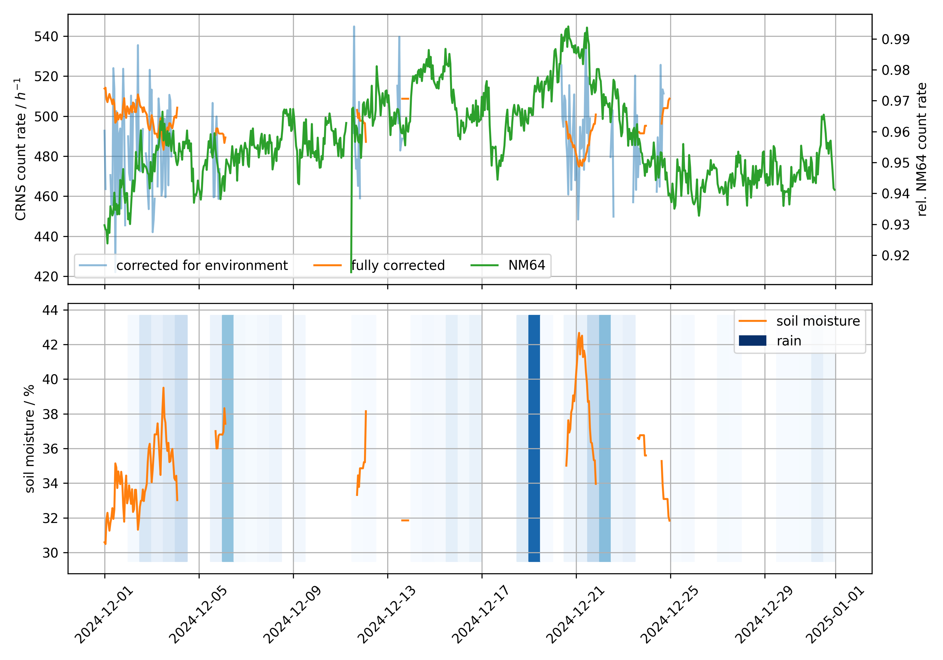Click the 'corrected for environment' legend entry
This screenshot has height=660, width=943.
pos(202,266)
